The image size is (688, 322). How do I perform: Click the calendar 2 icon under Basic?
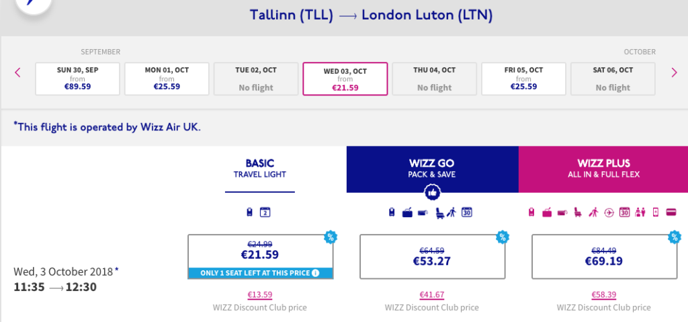(x=265, y=213)
